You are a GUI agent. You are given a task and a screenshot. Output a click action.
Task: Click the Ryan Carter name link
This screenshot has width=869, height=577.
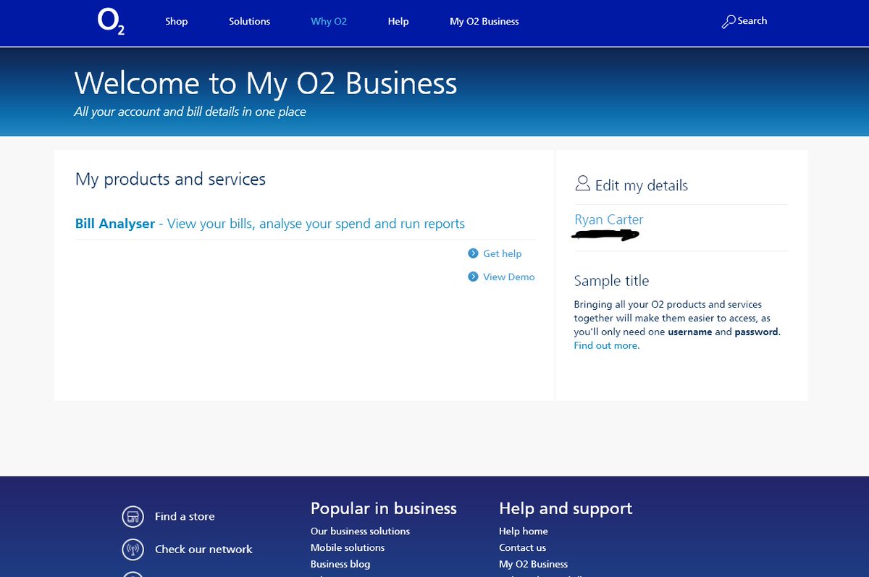pos(609,219)
